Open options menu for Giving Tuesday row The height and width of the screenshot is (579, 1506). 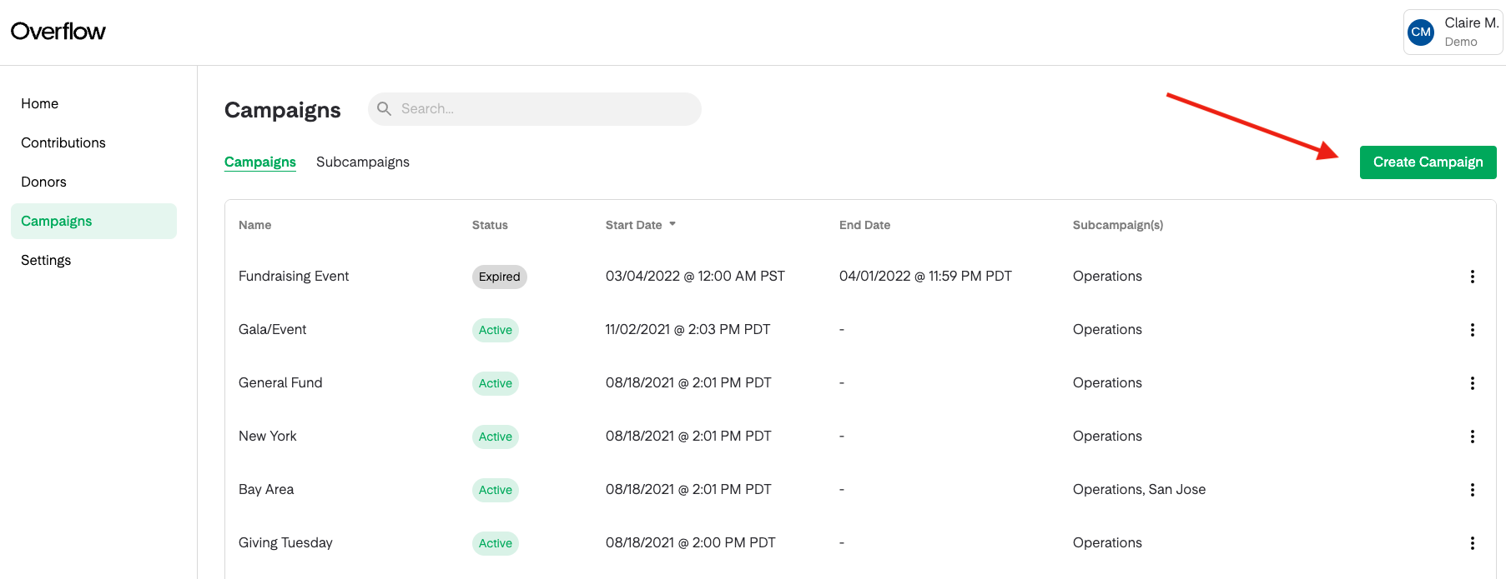pyautogui.click(x=1472, y=543)
